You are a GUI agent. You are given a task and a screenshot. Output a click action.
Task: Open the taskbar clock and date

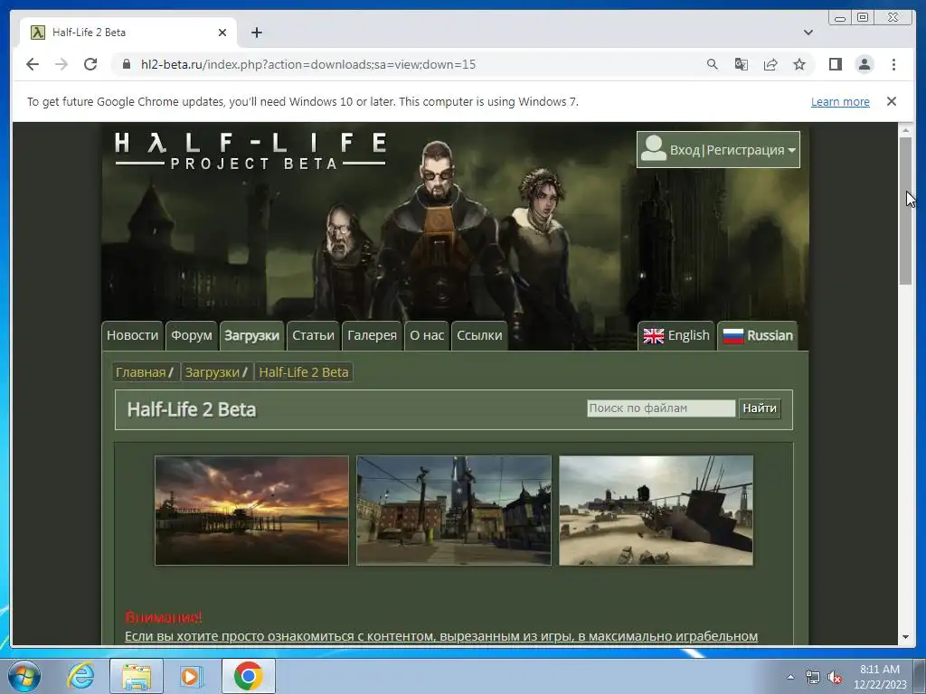point(879,677)
